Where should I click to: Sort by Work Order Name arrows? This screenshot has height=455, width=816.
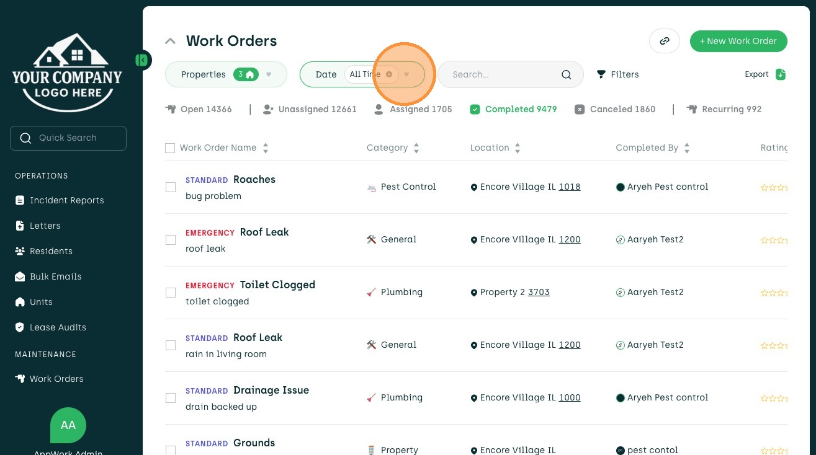[x=266, y=148]
